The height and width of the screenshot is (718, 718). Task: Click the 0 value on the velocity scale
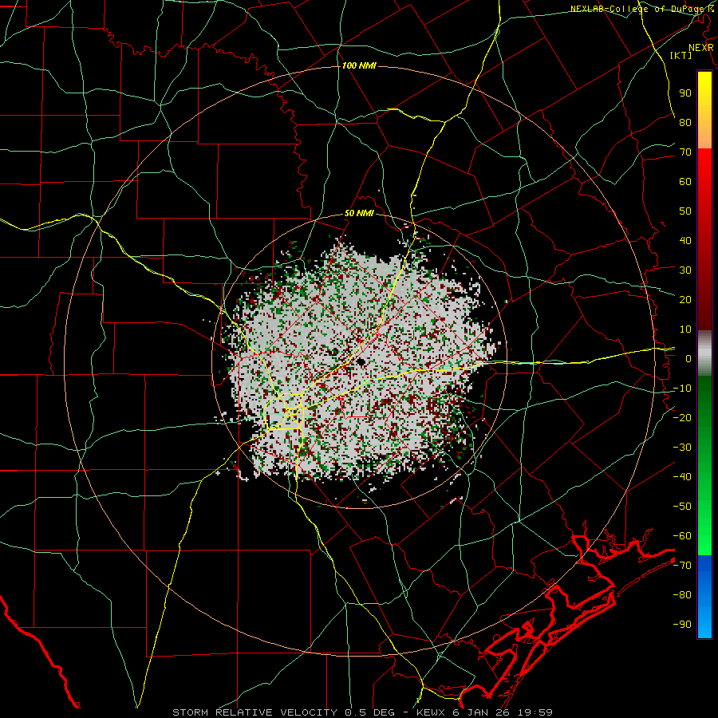point(688,358)
